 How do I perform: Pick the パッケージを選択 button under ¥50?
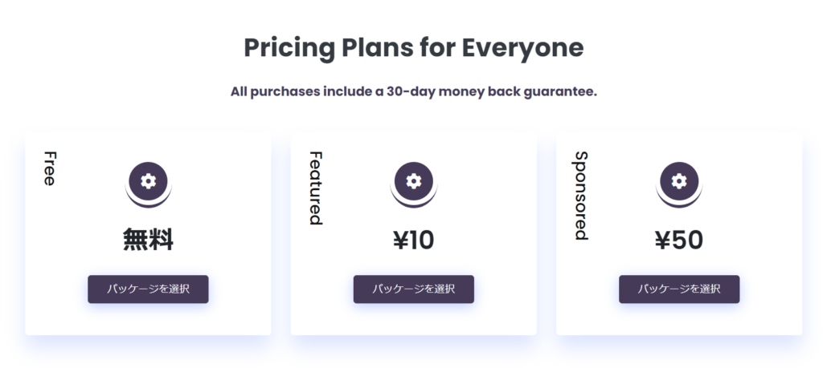pyautogui.click(x=679, y=289)
